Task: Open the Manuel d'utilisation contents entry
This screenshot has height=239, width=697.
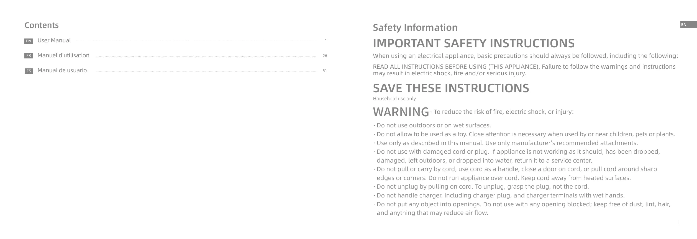Action: 63,55
